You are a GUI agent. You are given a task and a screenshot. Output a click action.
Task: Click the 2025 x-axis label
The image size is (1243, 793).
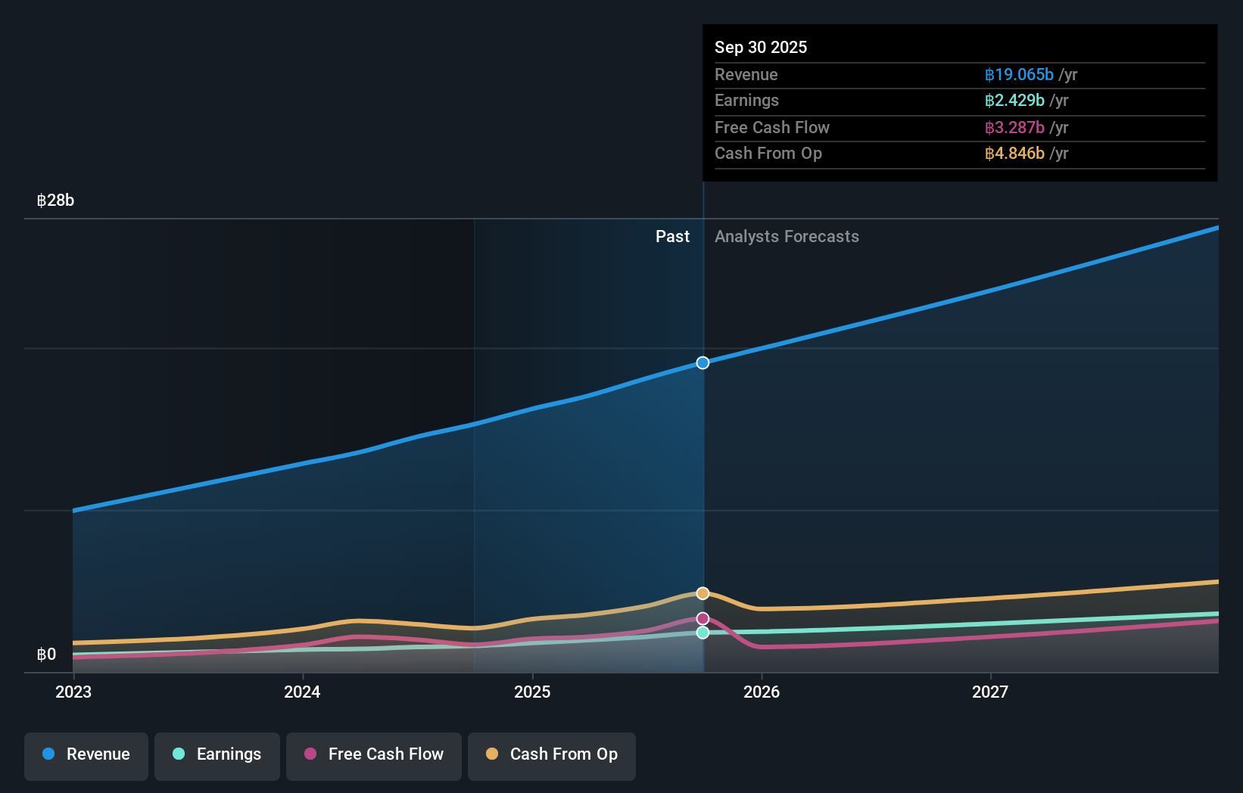pos(532,692)
